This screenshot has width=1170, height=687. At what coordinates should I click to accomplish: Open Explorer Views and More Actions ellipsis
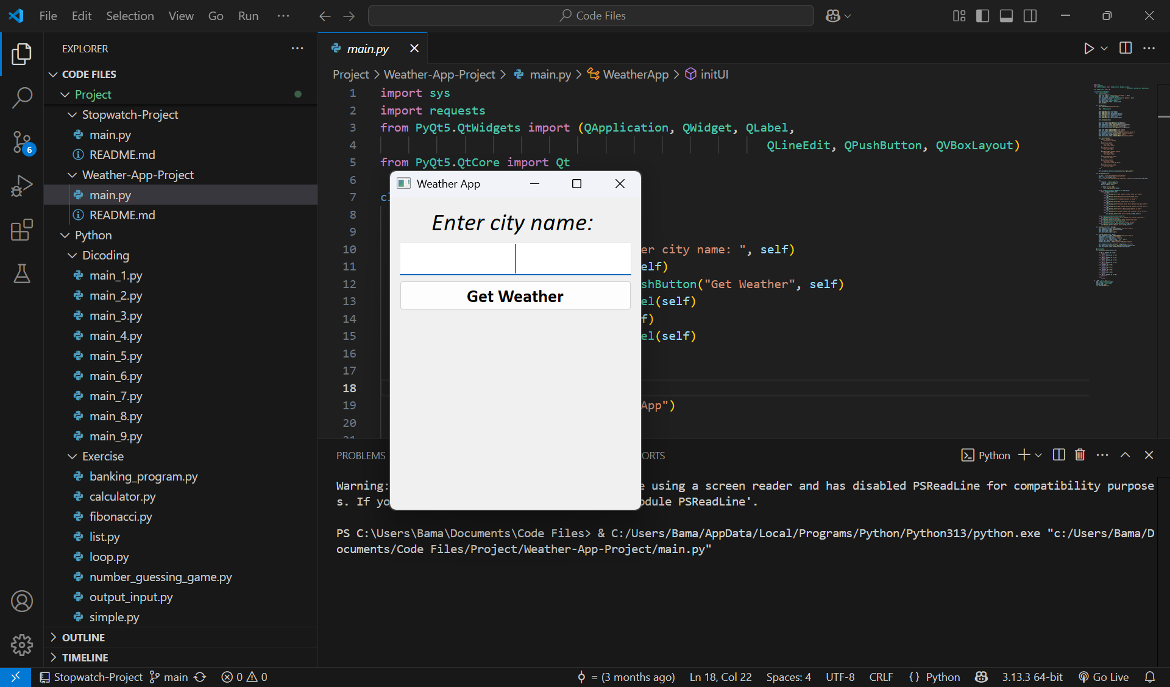tap(297, 48)
